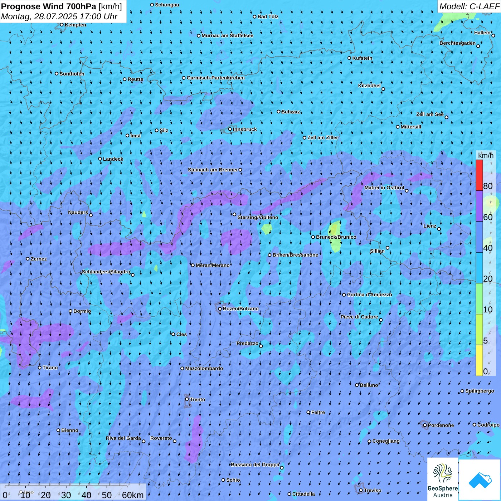Click the GeoSphere Austria logo
The image size is (501, 501).
pos(443,479)
